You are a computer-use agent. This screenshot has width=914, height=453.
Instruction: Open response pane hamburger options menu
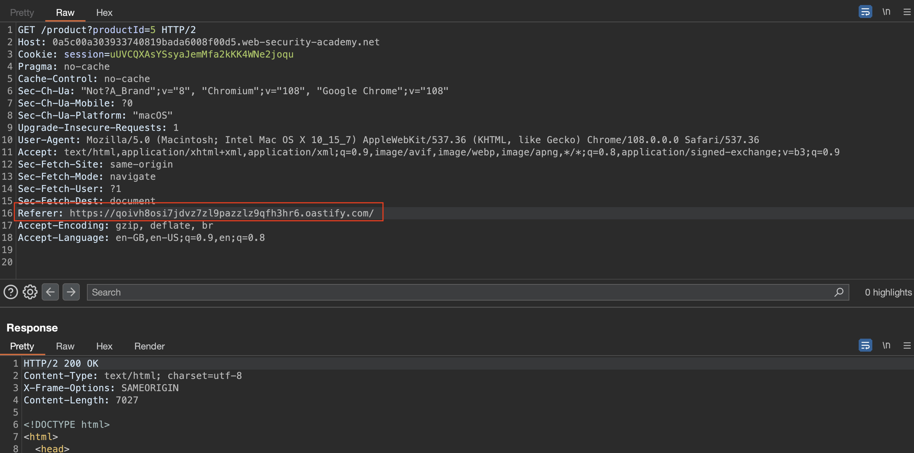click(x=907, y=346)
